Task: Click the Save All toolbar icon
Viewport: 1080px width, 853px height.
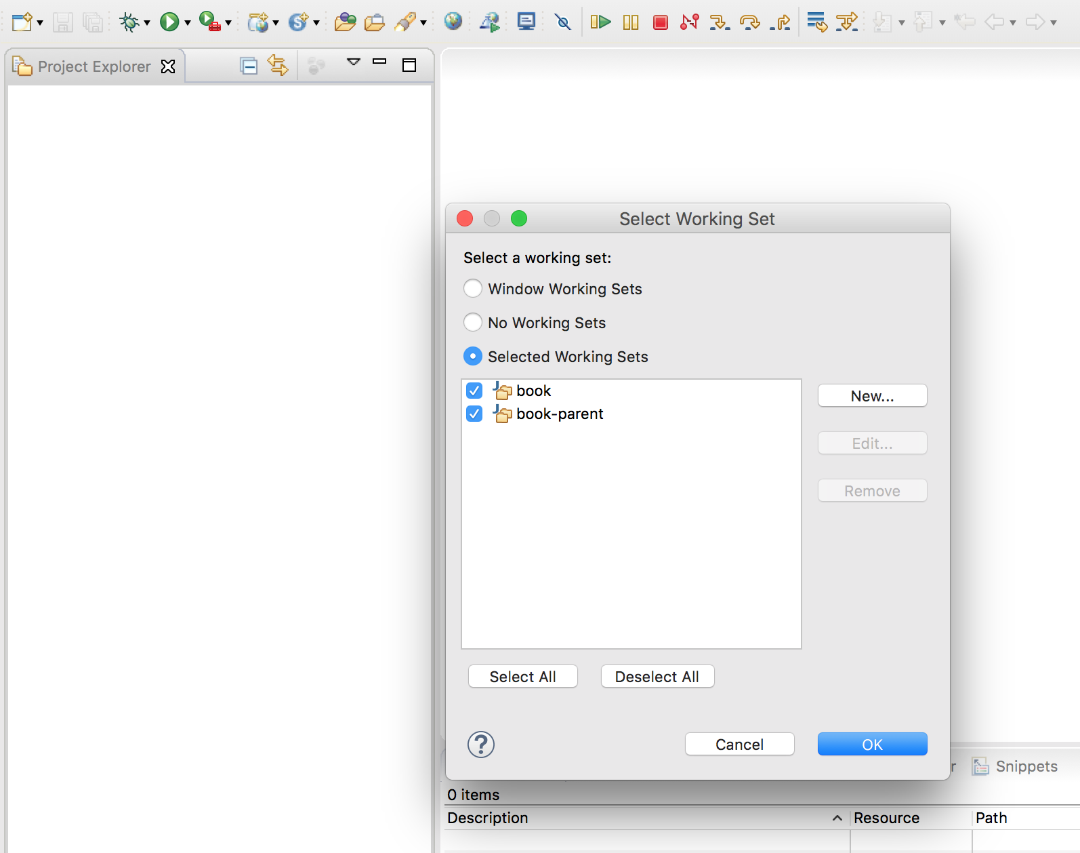Action: [x=92, y=22]
